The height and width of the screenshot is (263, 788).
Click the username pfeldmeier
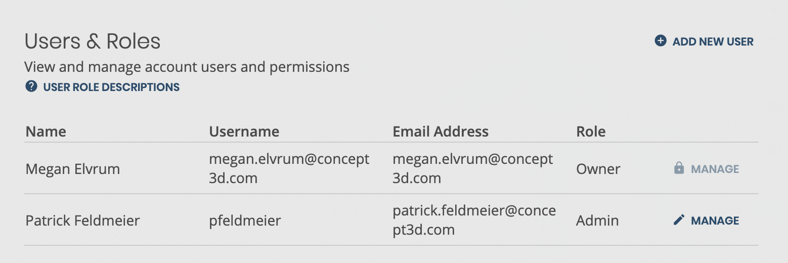[x=245, y=221]
